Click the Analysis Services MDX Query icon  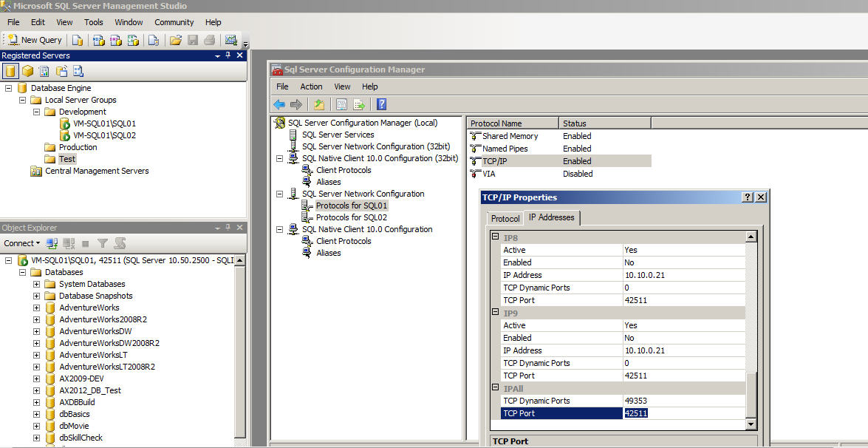click(x=98, y=40)
